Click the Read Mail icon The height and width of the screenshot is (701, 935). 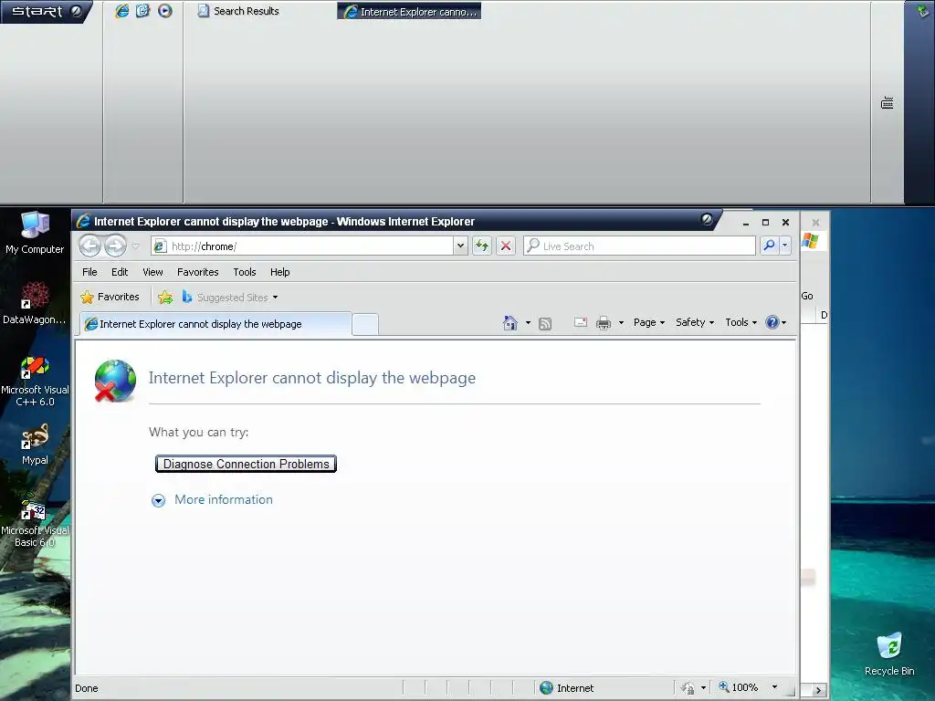coord(580,322)
